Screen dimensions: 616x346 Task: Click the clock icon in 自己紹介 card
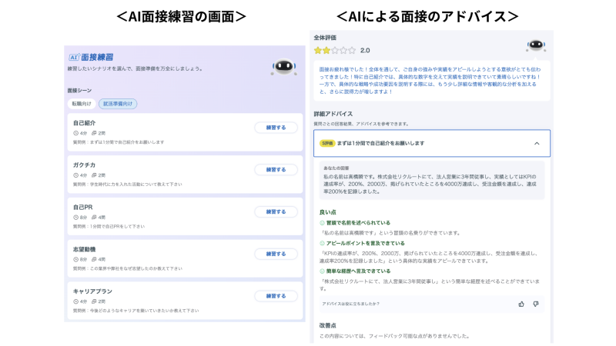75,133
